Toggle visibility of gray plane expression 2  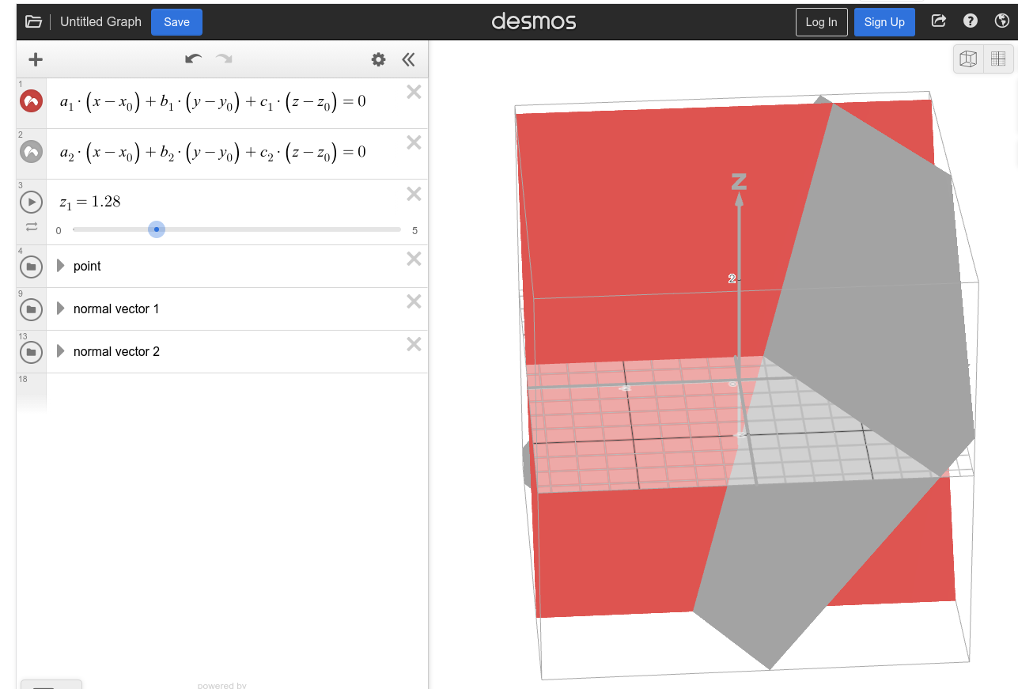(32, 152)
